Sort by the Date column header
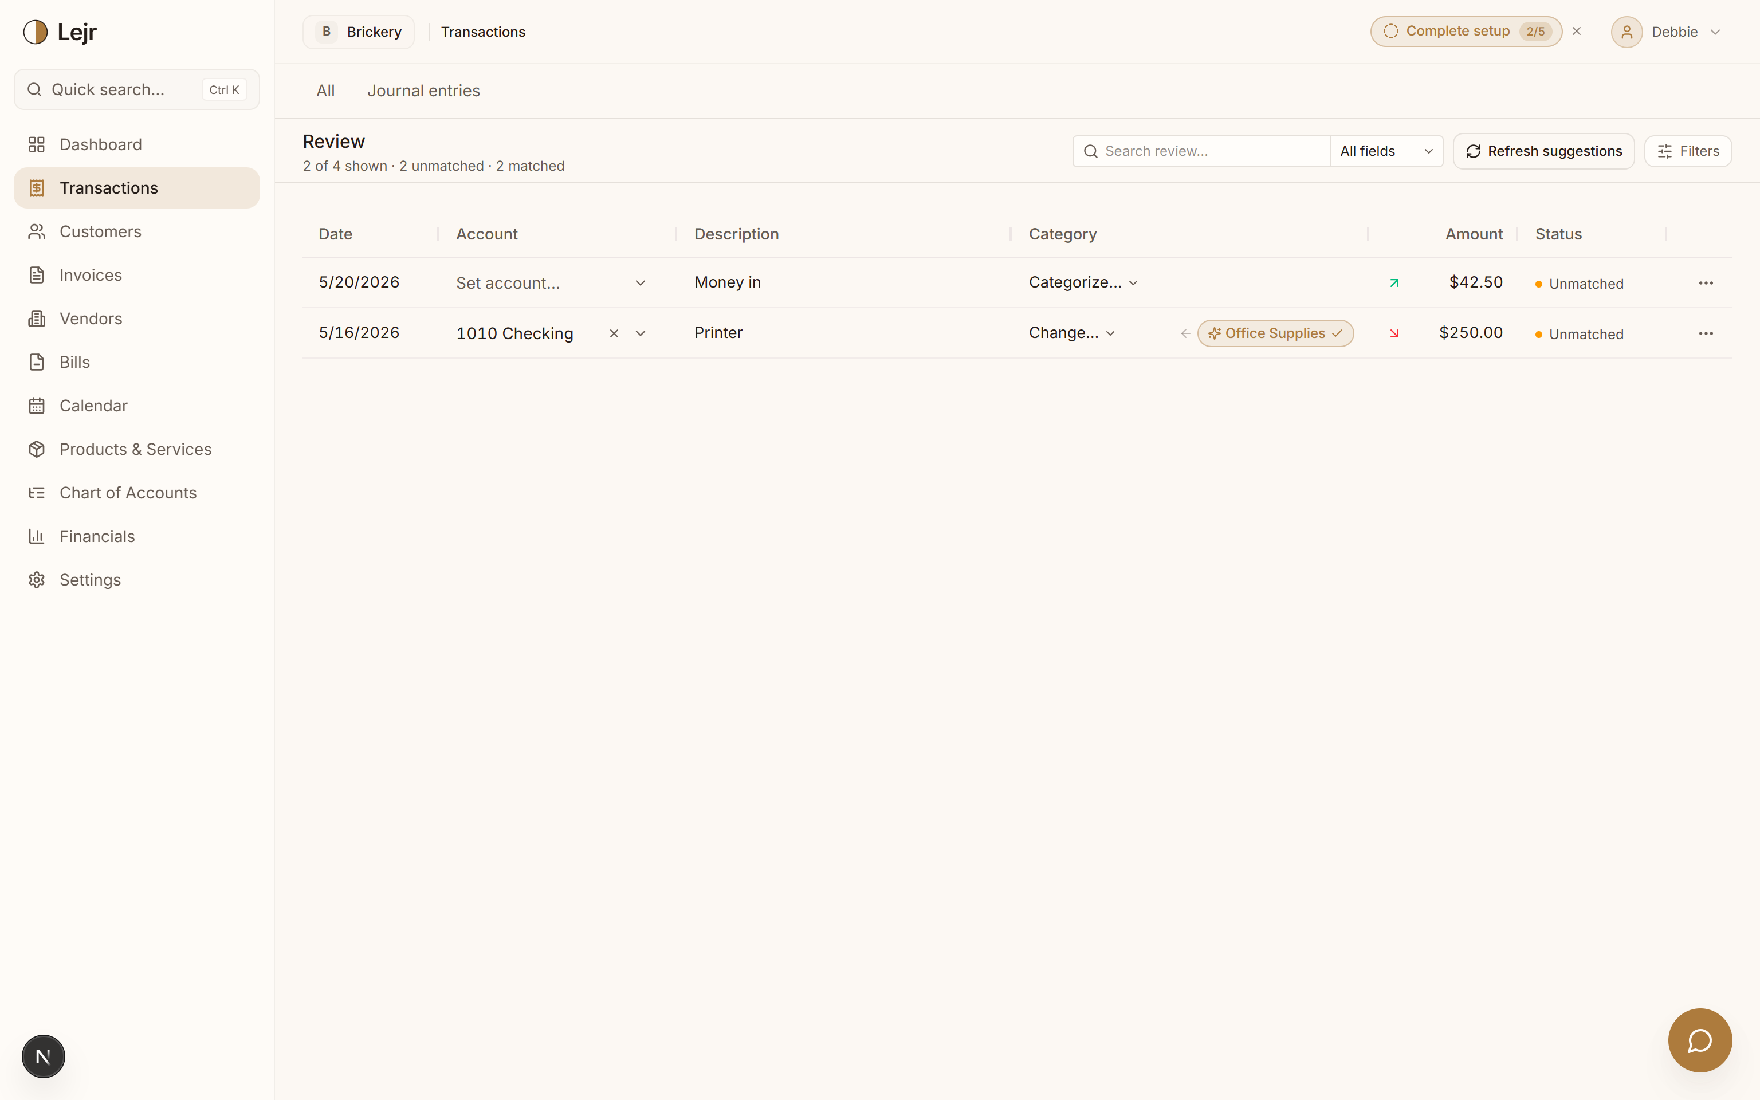The width and height of the screenshot is (1760, 1100). (335, 234)
